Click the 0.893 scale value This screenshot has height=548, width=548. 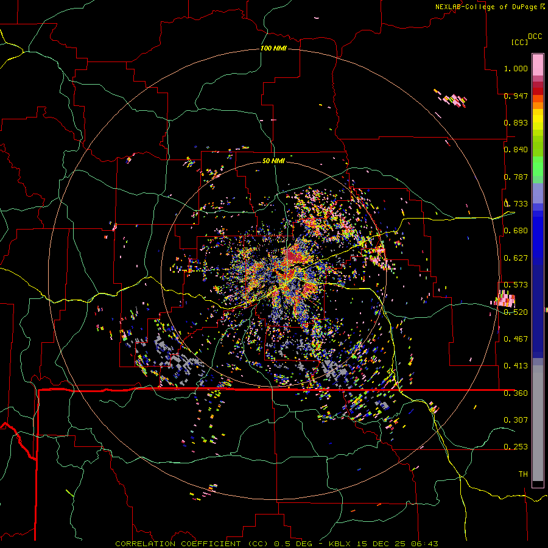[x=516, y=122]
